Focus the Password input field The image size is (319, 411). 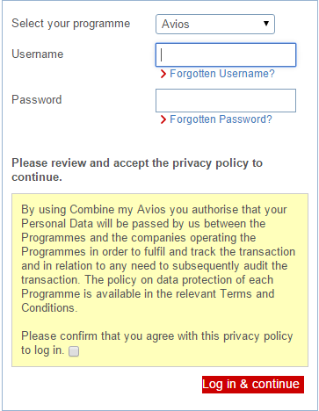tap(226, 100)
